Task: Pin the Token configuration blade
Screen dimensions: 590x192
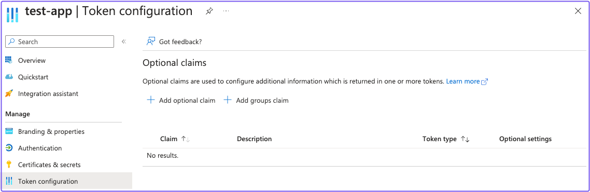Action: 209,11
